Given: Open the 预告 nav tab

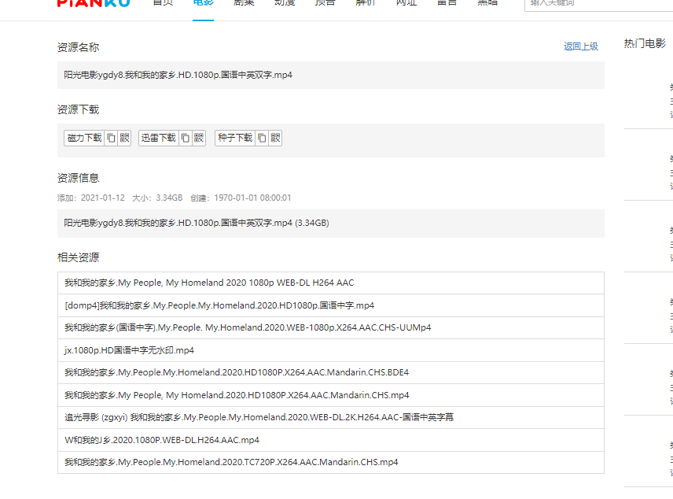Looking at the screenshot, I should coord(325,2).
